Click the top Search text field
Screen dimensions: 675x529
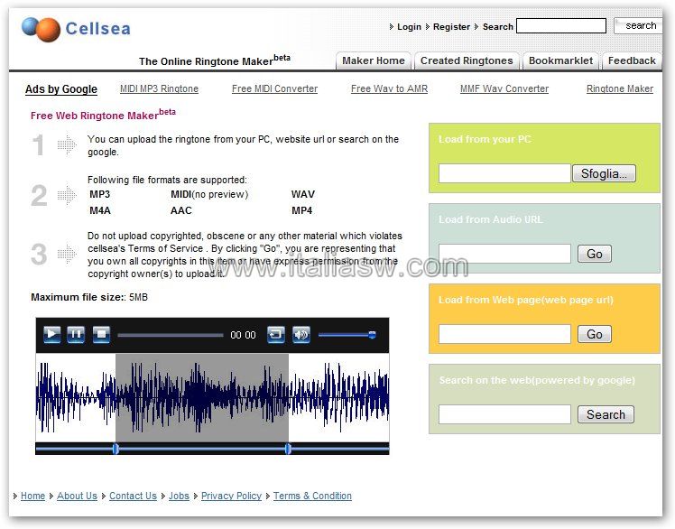[561, 26]
